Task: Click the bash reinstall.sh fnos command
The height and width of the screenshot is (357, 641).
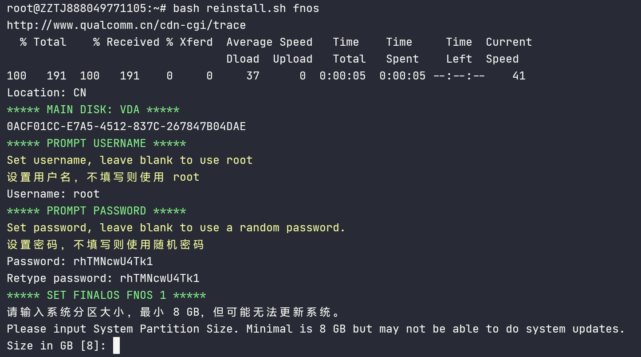Action: coord(246,8)
